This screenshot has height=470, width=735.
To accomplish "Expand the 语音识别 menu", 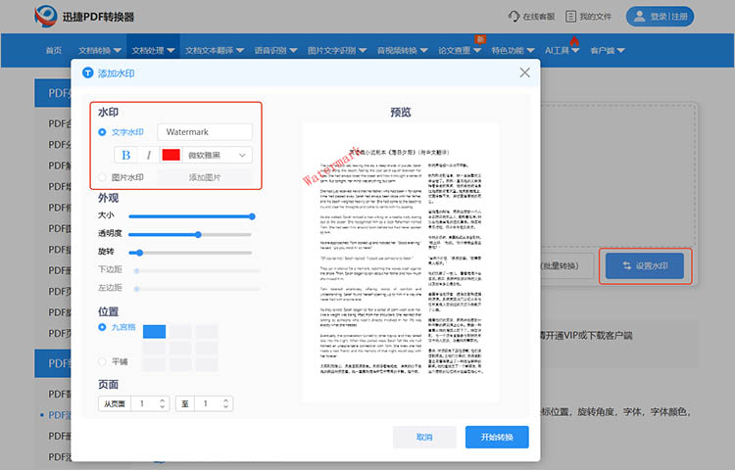I will click(x=275, y=50).
